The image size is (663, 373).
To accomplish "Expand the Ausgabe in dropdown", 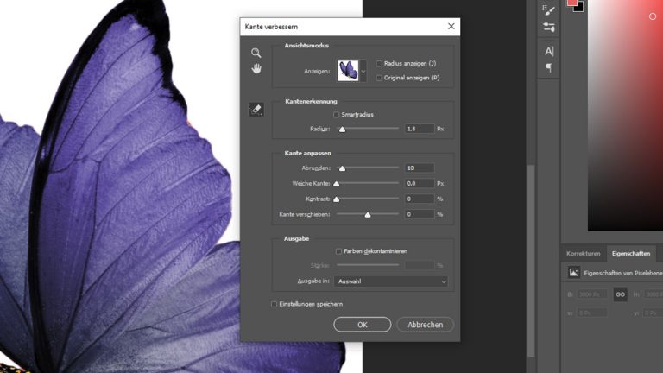I will pyautogui.click(x=392, y=281).
